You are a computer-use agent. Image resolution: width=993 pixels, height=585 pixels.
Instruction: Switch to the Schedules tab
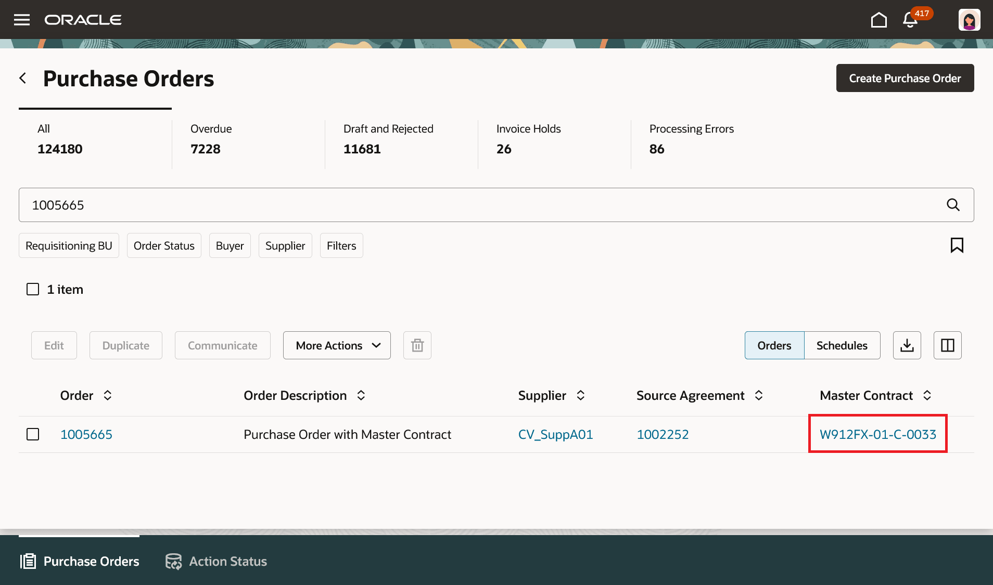coord(842,345)
